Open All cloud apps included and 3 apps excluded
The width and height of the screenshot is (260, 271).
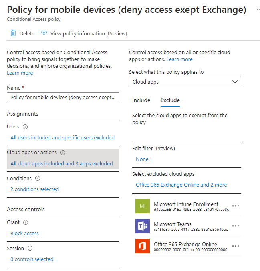[62, 163]
